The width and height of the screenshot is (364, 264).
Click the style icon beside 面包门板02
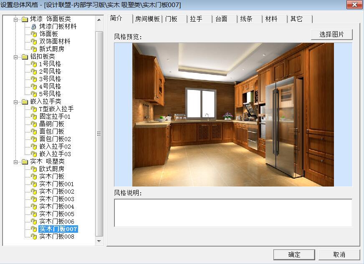(x=34, y=139)
